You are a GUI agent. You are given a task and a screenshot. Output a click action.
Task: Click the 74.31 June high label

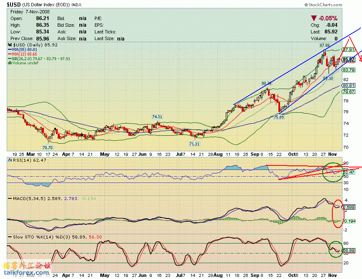[x=157, y=117]
